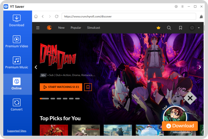The width and height of the screenshot is (208, 139).
Task: Click the 16+ rating badge
Action: click(43, 75)
